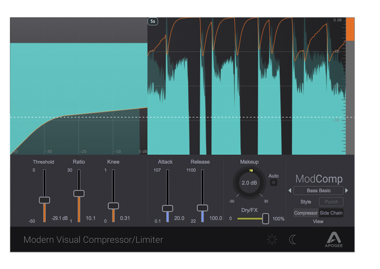Click the Release slider handle
380x269 pixels.
click(x=203, y=208)
